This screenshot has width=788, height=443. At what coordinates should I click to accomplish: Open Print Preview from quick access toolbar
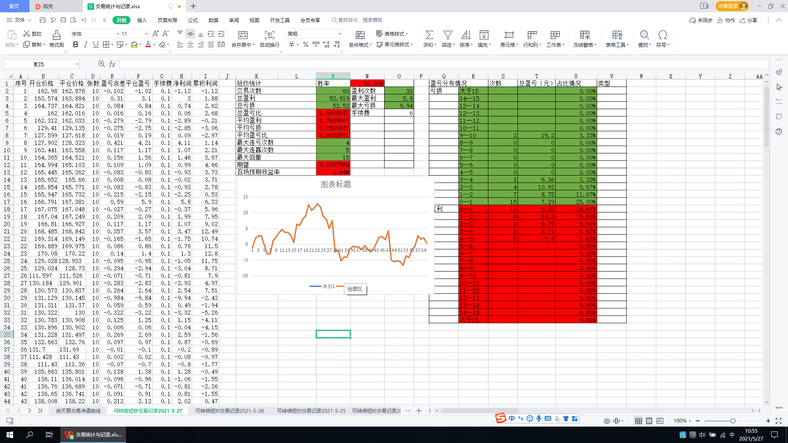[x=73, y=20]
